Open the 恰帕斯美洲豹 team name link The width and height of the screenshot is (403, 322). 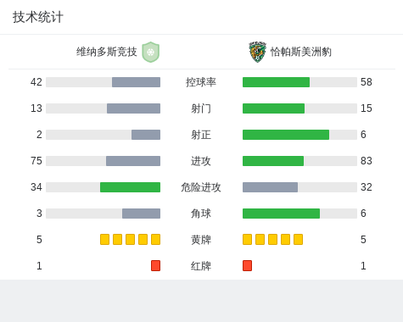click(301, 52)
